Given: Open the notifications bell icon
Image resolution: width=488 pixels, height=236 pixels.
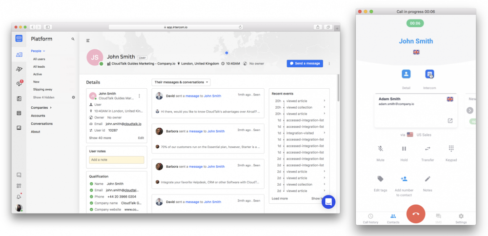Looking at the screenshot, I should [19, 197].
